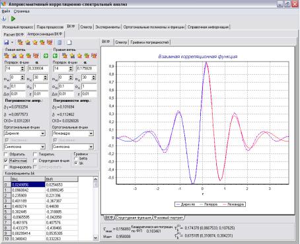This screenshot has height=244, width=300.
Task: Switch to Исходный процесс tab
Action: 18,27
